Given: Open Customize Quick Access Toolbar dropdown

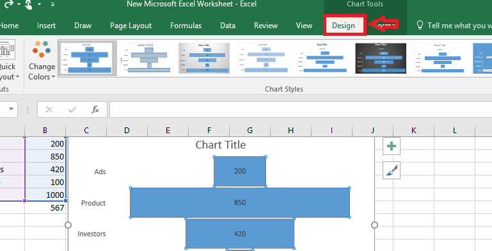Looking at the screenshot, I should click(52, 4).
